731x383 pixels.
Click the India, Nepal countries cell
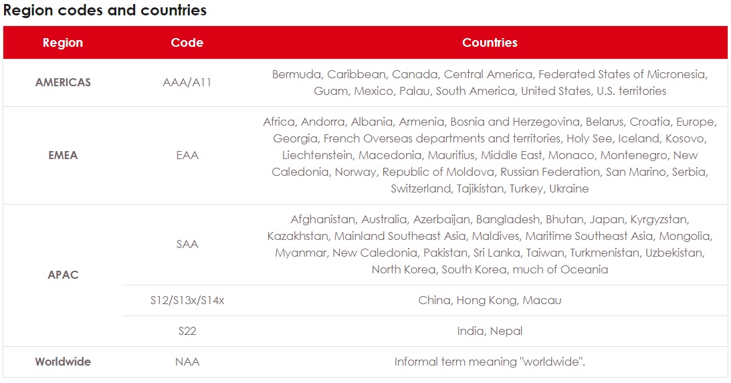coord(490,332)
